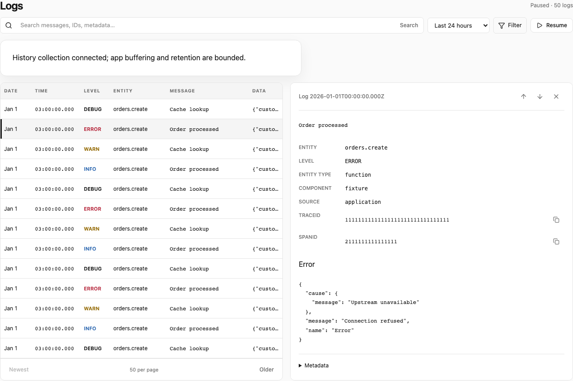Click the TRACEID field label
The height and width of the screenshot is (381, 573).
click(310, 215)
